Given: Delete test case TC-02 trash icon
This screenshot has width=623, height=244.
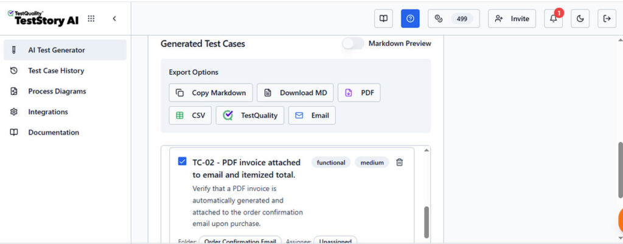Looking at the screenshot, I should [x=400, y=162].
